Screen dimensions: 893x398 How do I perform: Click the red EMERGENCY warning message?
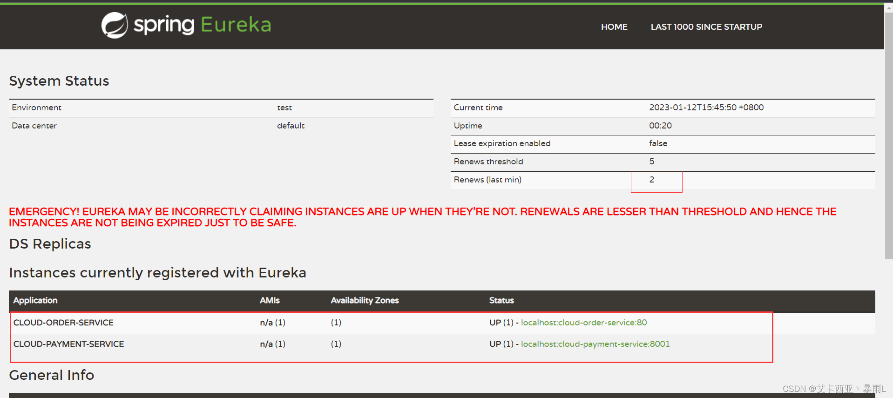click(423, 217)
